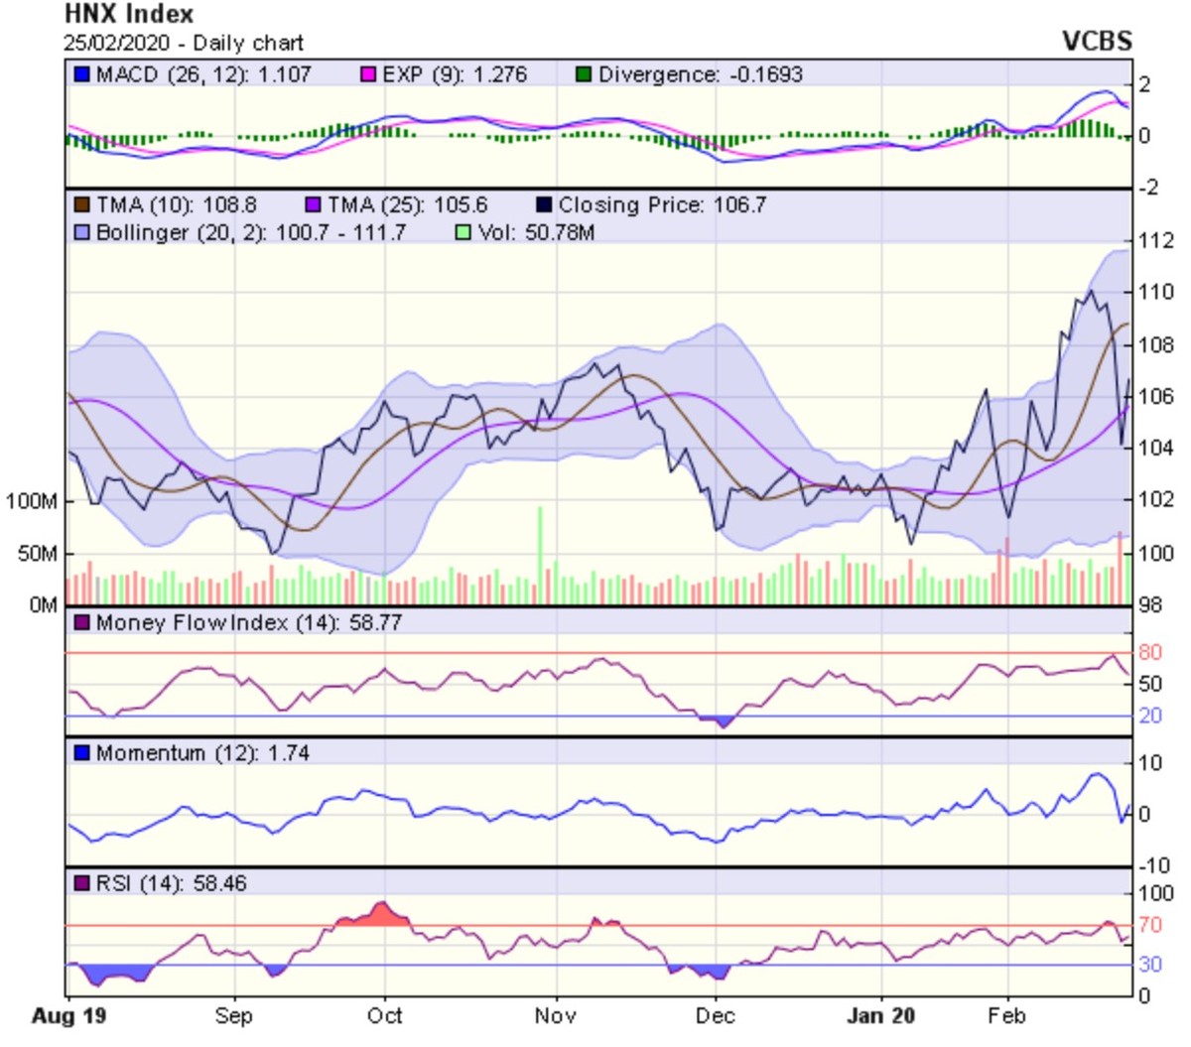Click the HNX Index chart title
The width and height of the screenshot is (1191, 1047).
pyautogui.click(x=129, y=15)
